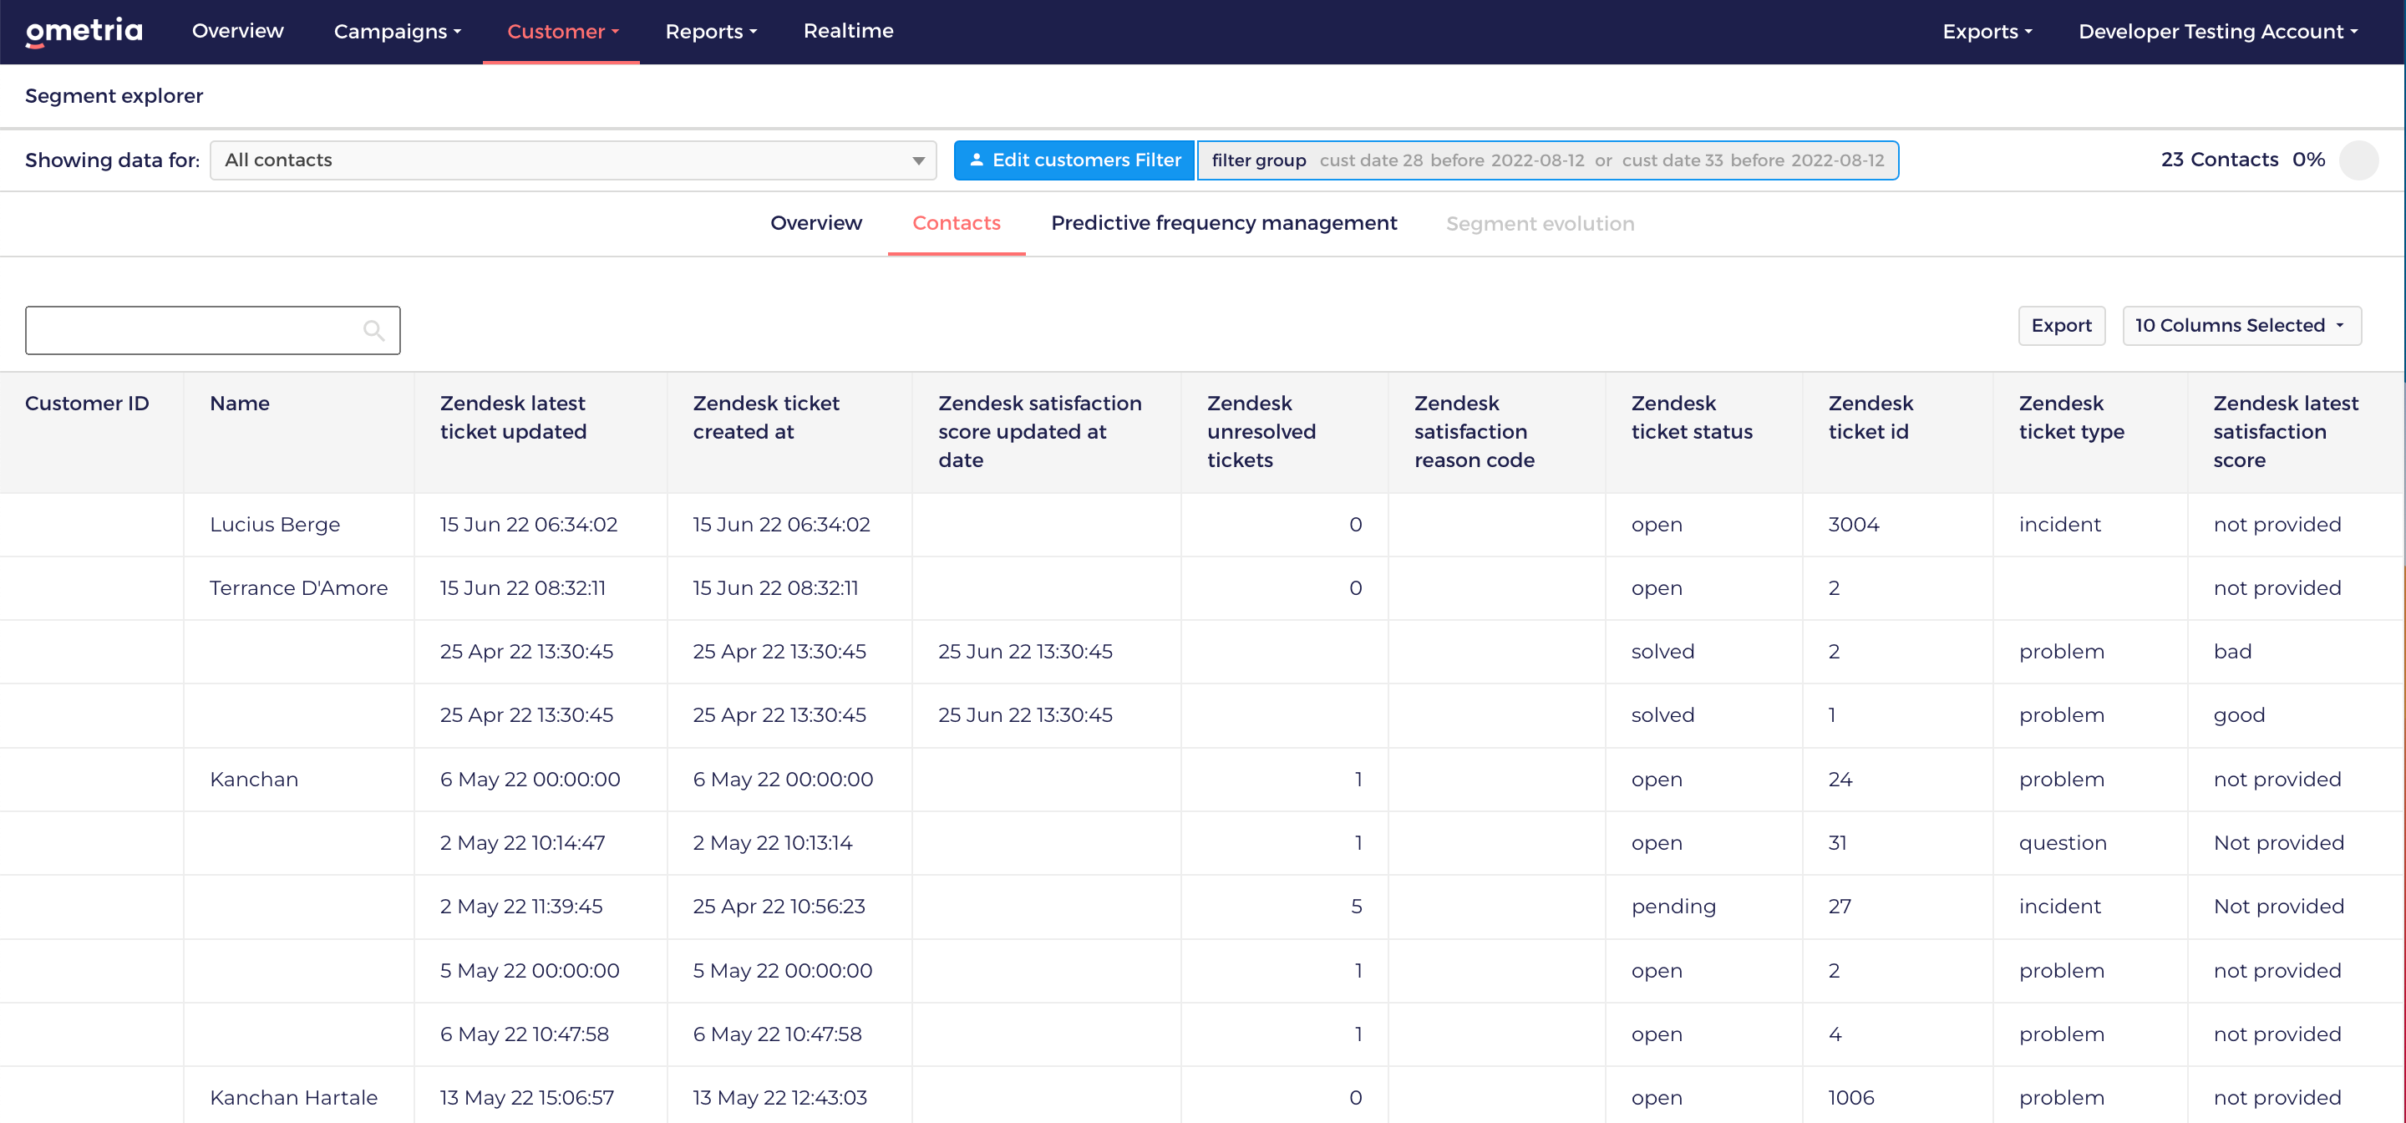Viewport: 2406px width, 1123px height.
Task: Select the Kanchan Hartale contact name
Action: tap(293, 1097)
